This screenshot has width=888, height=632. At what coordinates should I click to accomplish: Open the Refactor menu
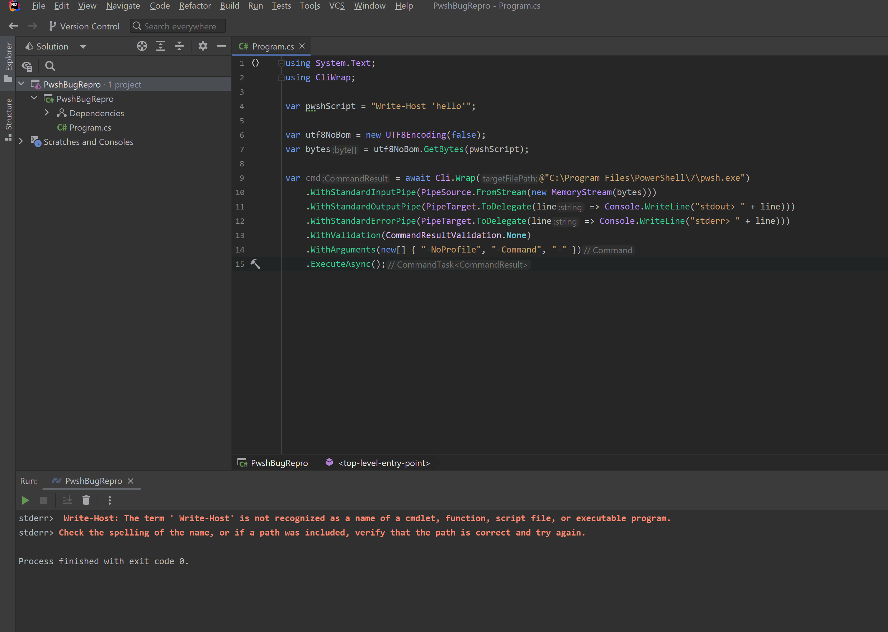click(x=195, y=6)
